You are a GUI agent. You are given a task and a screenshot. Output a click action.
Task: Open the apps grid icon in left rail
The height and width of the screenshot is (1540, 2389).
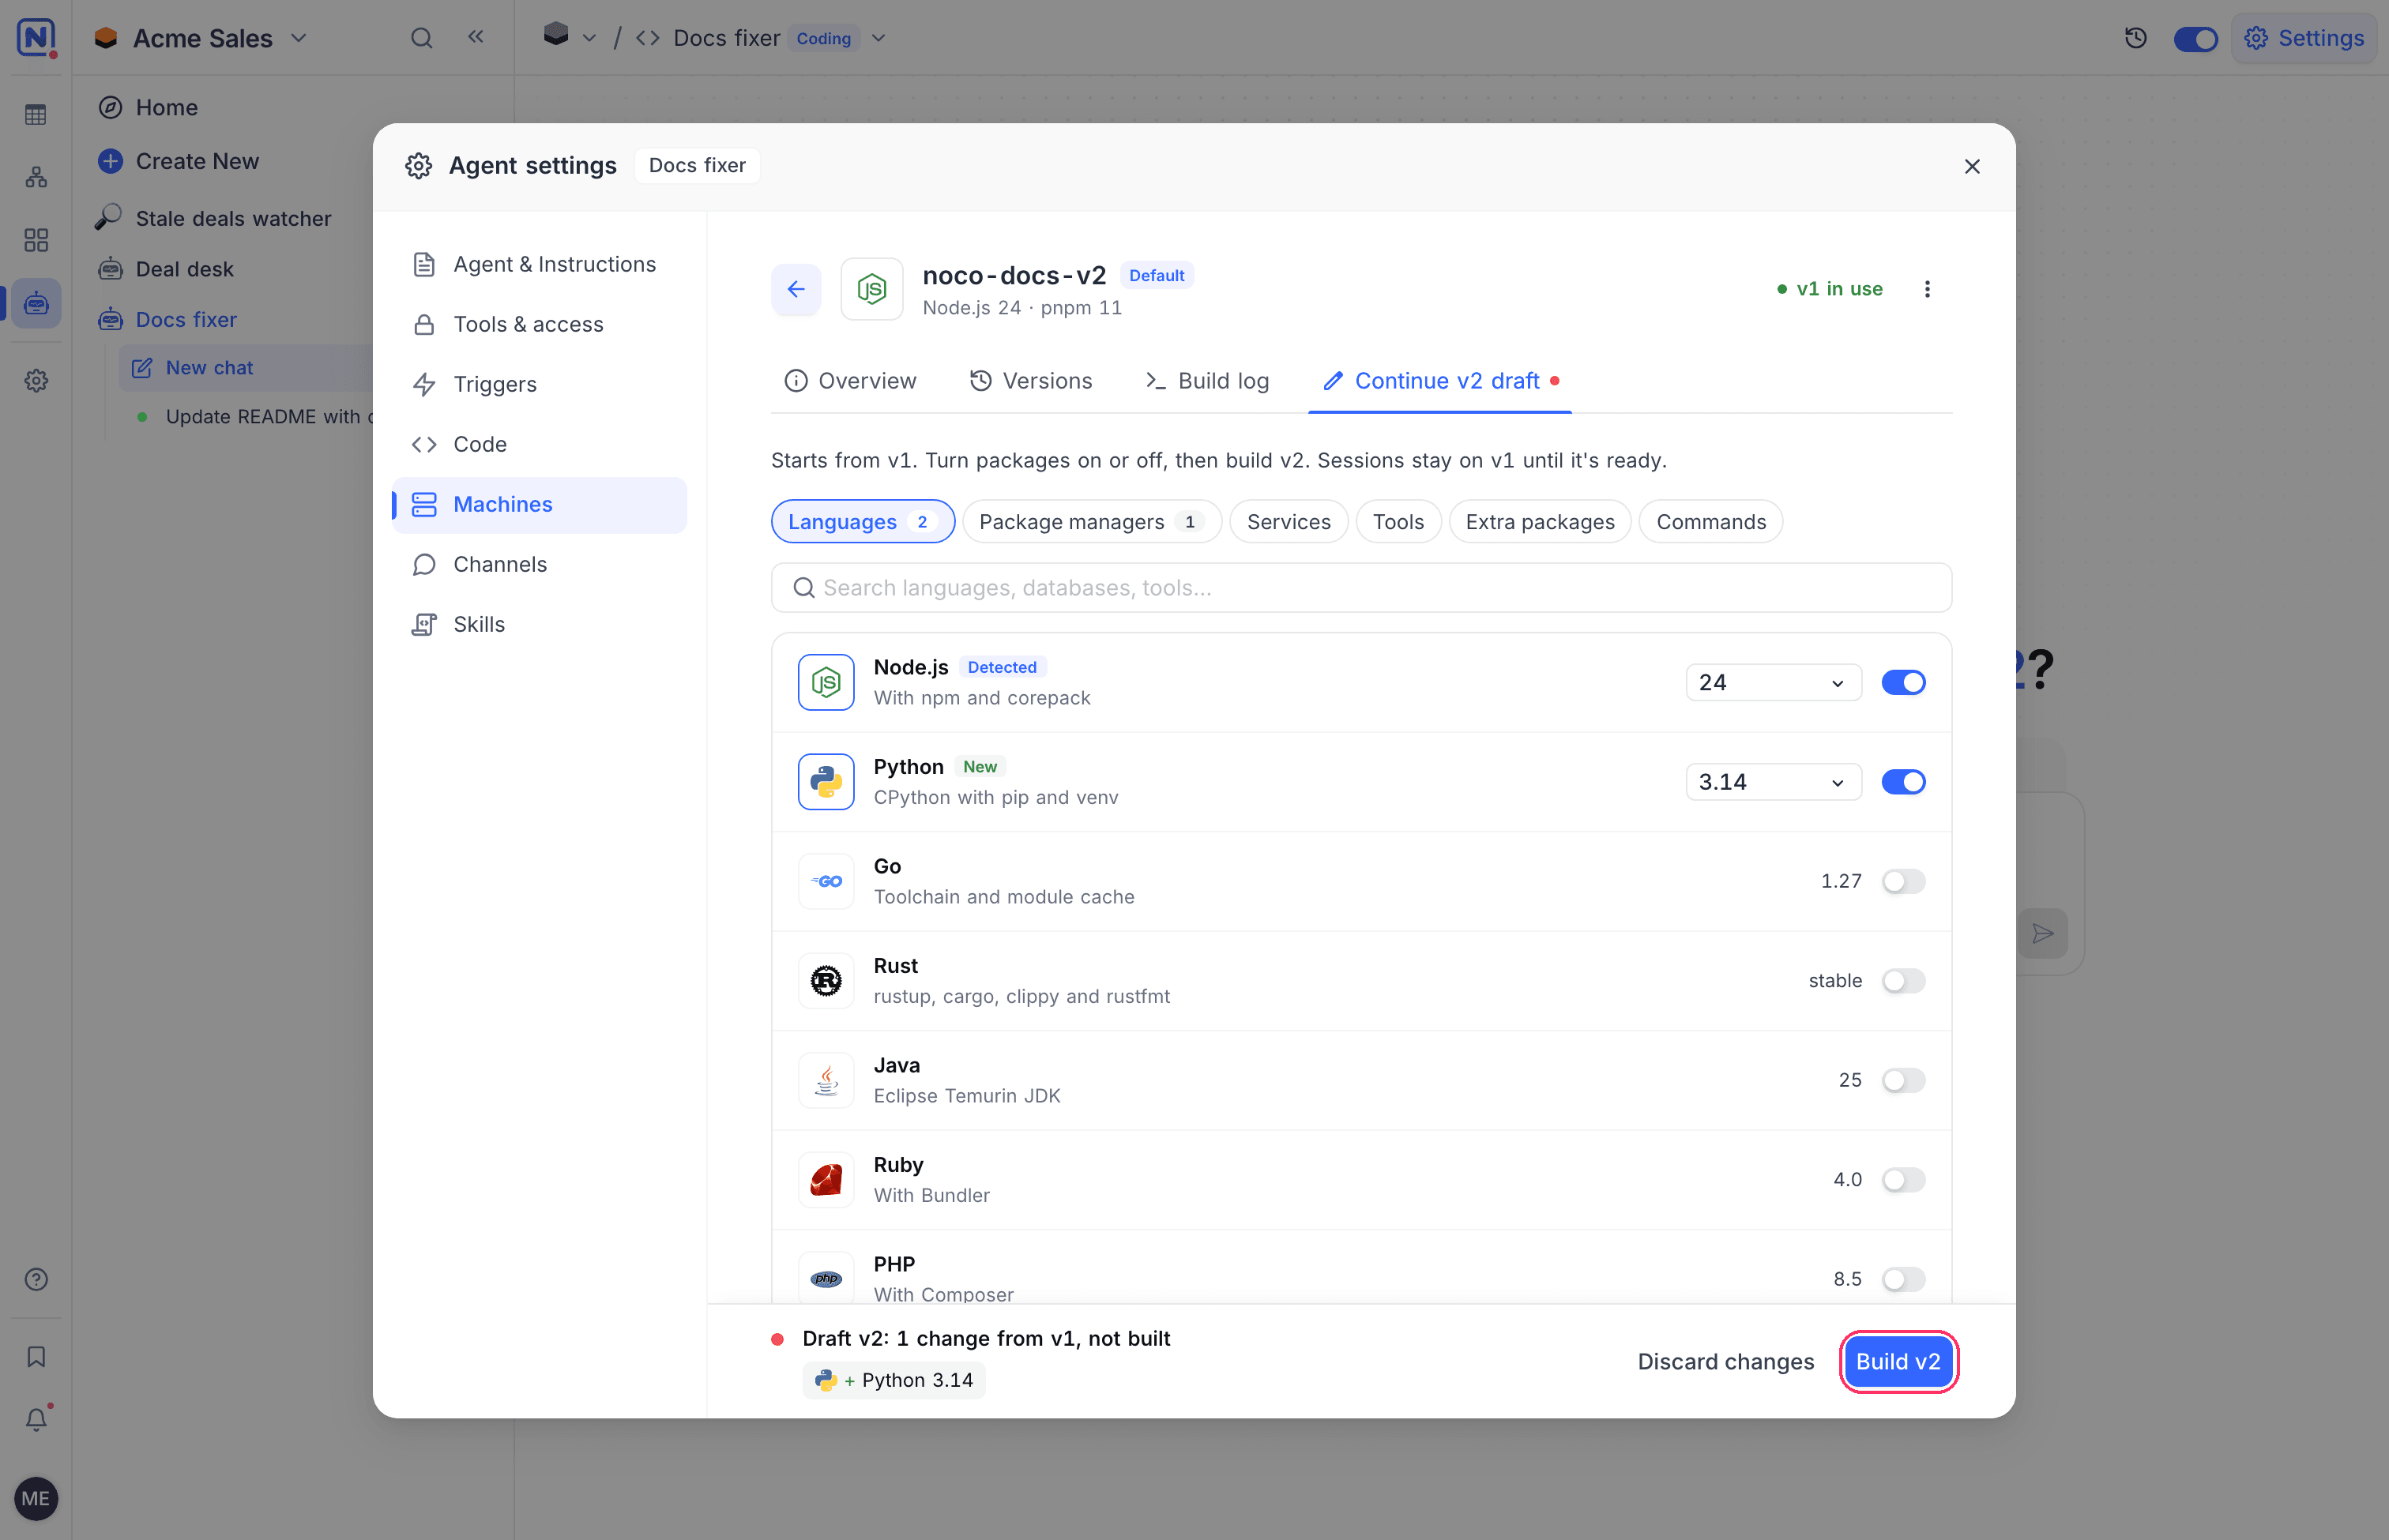(x=36, y=240)
